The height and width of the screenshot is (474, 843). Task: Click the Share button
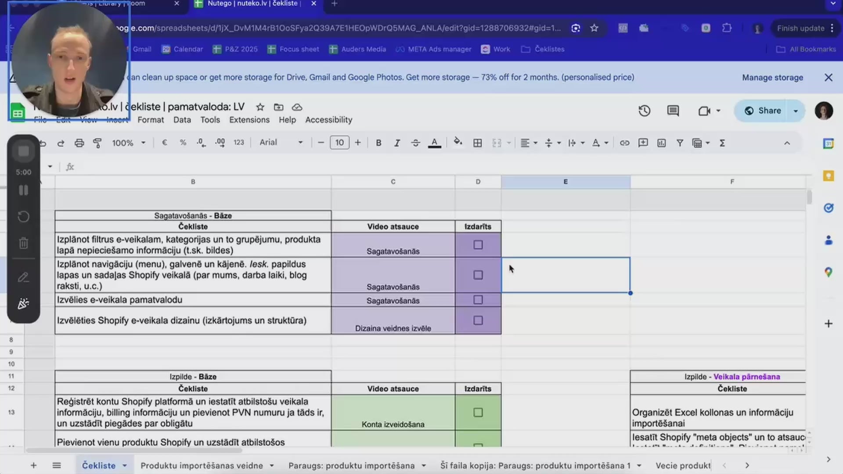[x=763, y=111]
